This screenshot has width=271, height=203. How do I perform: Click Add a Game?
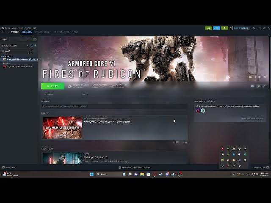click(8, 167)
